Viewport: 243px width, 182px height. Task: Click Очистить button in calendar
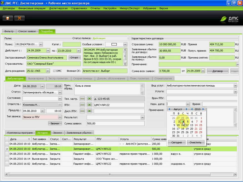(x=195, y=142)
